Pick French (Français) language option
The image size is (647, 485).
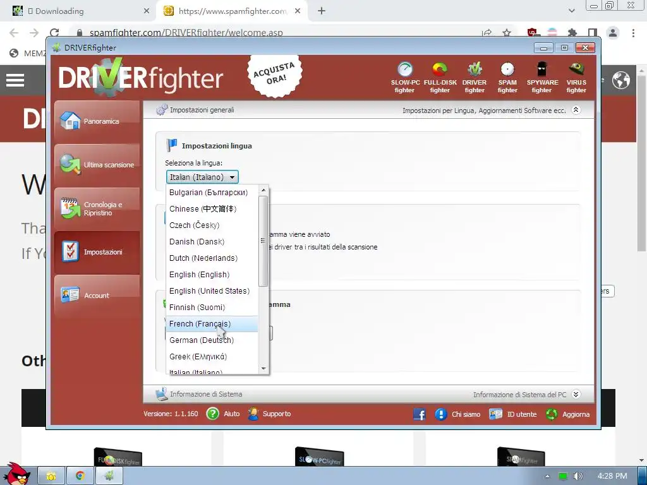click(212, 324)
